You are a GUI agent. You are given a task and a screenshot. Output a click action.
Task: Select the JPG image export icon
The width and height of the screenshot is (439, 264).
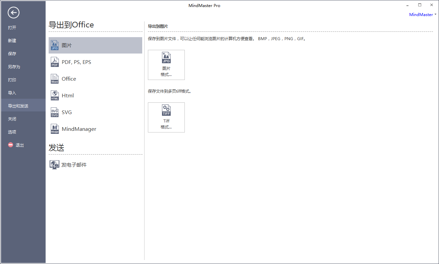(55, 45)
